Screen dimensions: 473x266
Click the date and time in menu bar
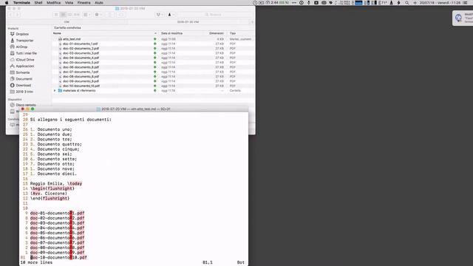pos(440,3)
